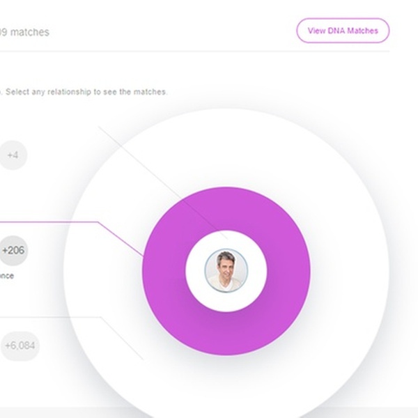The height and width of the screenshot is (418, 418).
Task: Click the View DNA Matches button
Action: (343, 31)
